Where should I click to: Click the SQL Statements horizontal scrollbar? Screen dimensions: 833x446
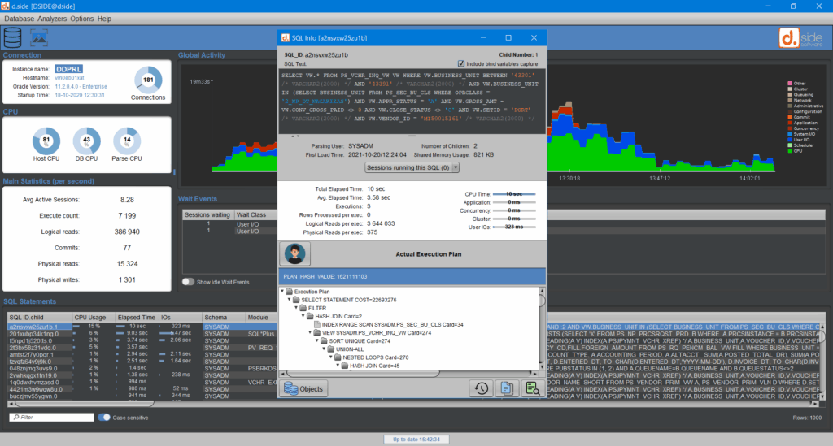pyautogui.click(x=83, y=404)
